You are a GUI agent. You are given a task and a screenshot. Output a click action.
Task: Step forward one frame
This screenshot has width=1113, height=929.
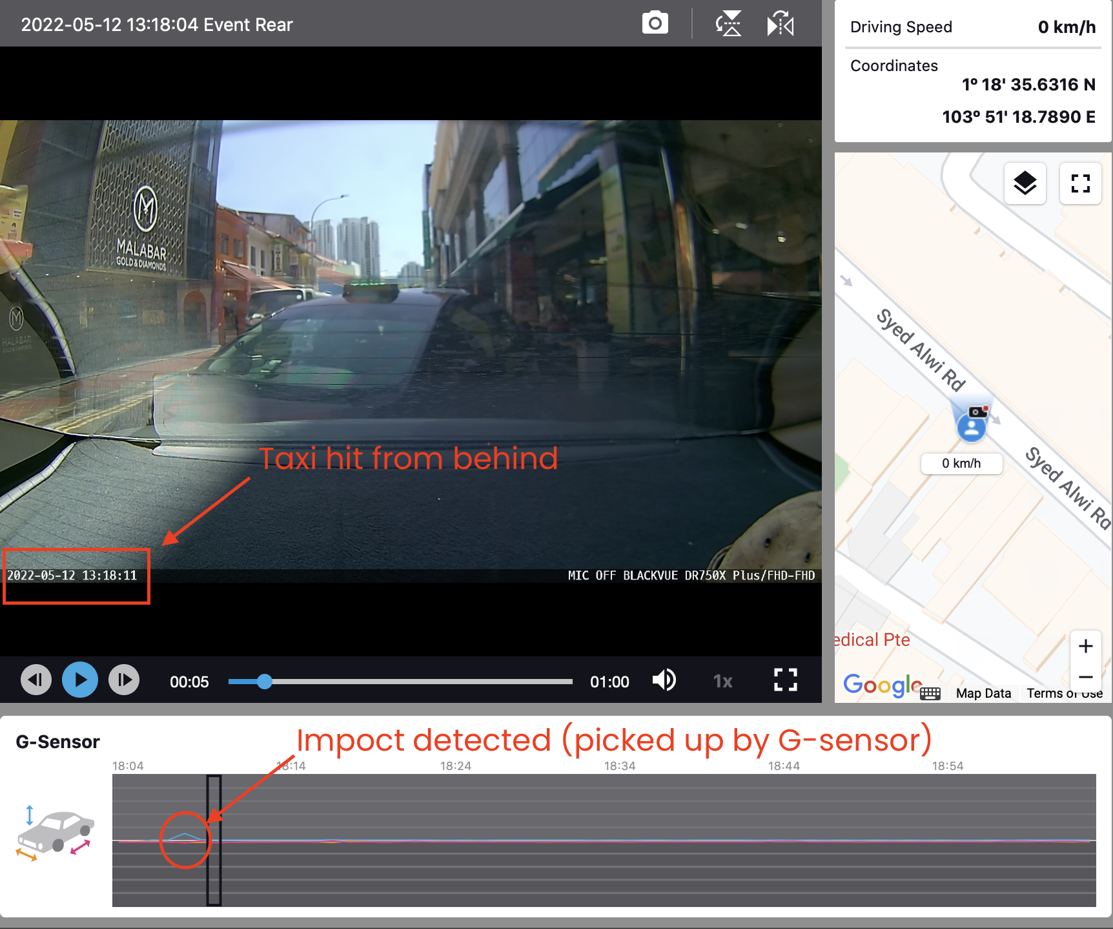124,680
